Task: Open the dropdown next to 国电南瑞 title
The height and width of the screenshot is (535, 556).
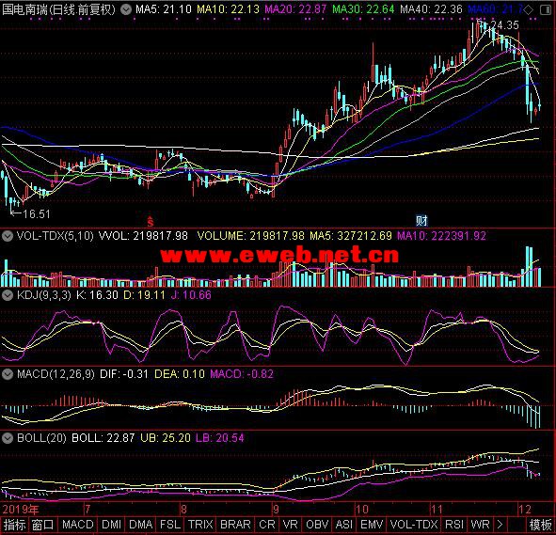Action: [125, 9]
